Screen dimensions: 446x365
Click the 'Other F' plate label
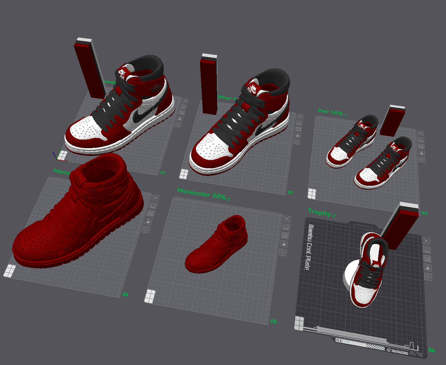(x=227, y=98)
